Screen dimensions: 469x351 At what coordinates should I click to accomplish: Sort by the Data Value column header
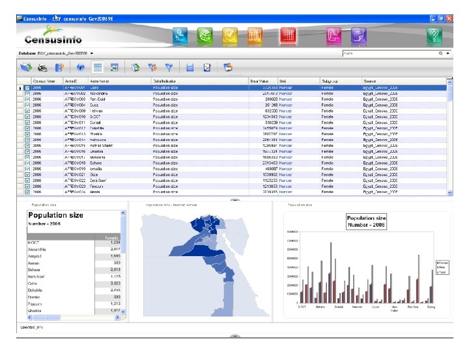coord(263,81)
